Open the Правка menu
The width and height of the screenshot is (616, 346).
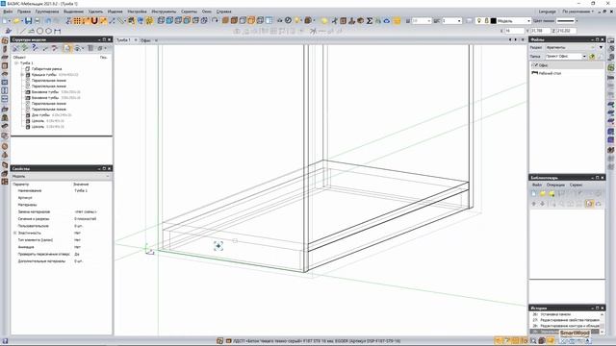tap(24, 12)
